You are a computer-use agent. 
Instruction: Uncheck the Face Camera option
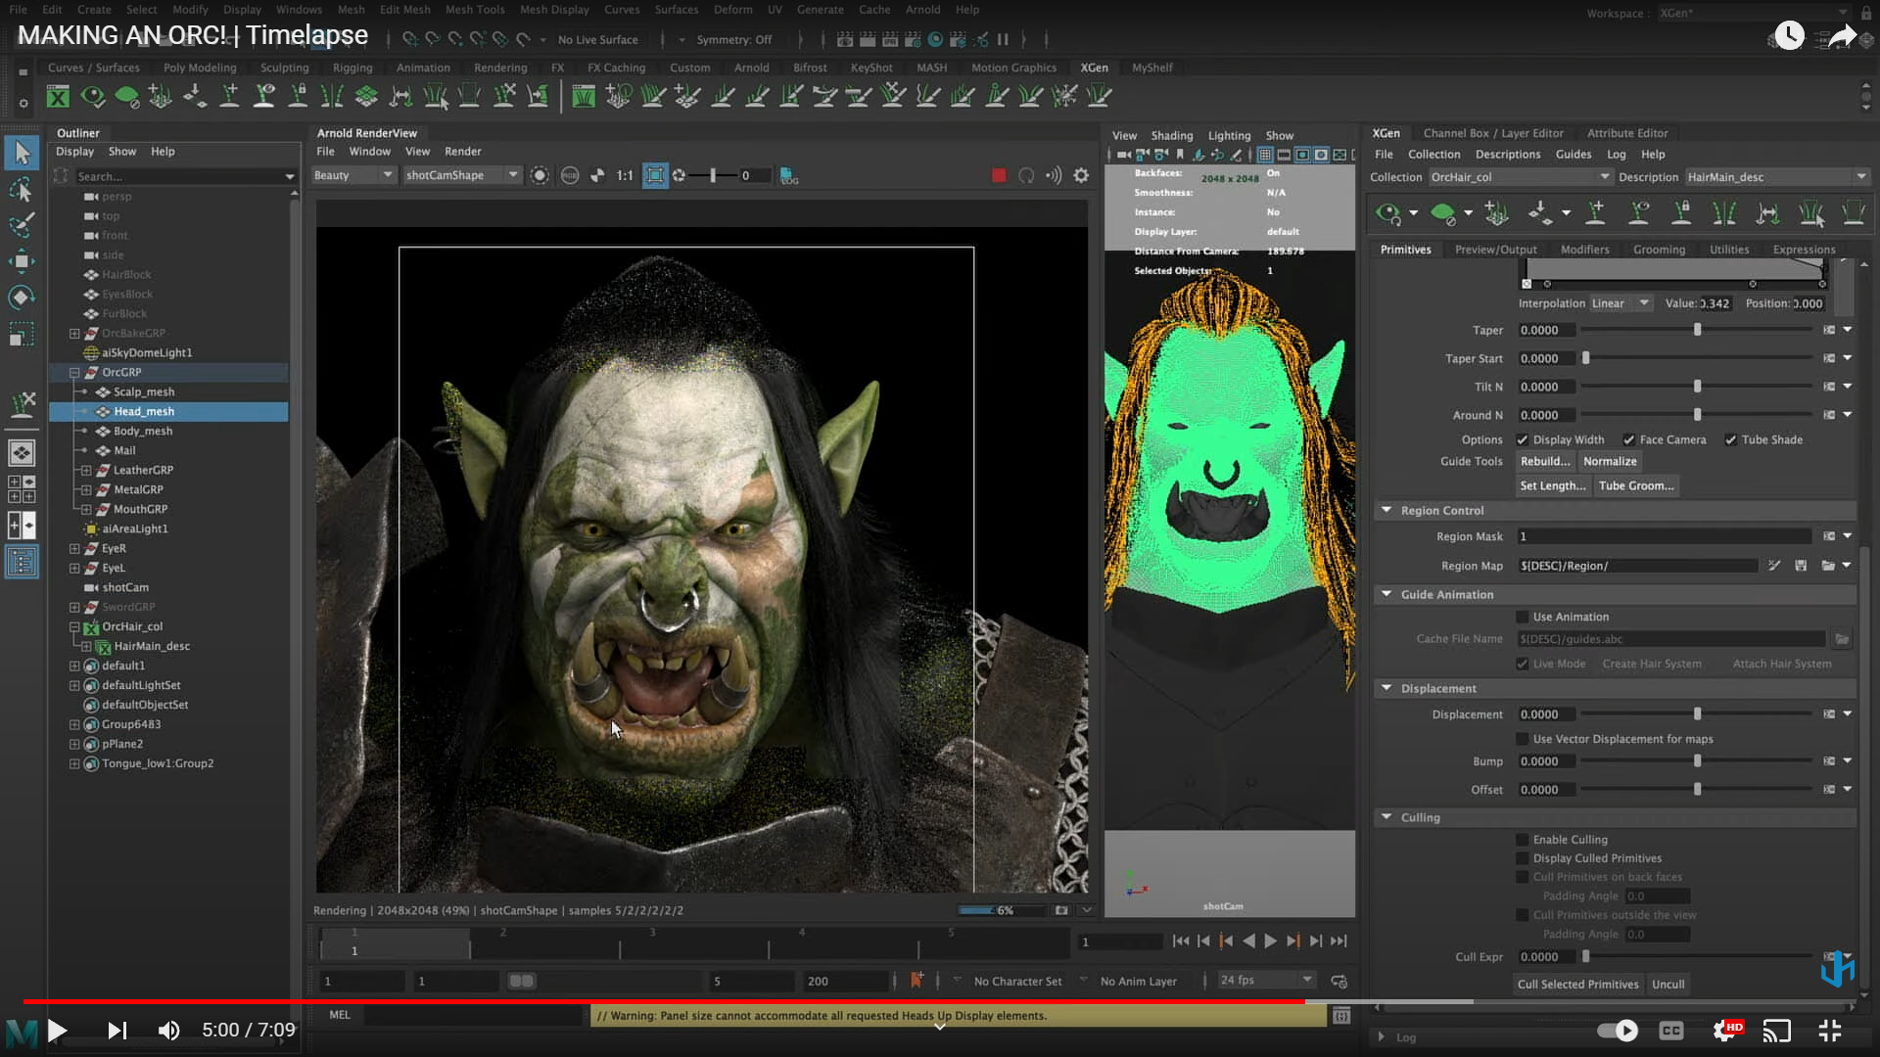[x=1628, y=439]
